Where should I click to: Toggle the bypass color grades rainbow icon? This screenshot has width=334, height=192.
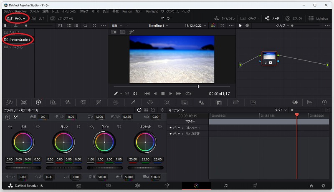[213, 25]
